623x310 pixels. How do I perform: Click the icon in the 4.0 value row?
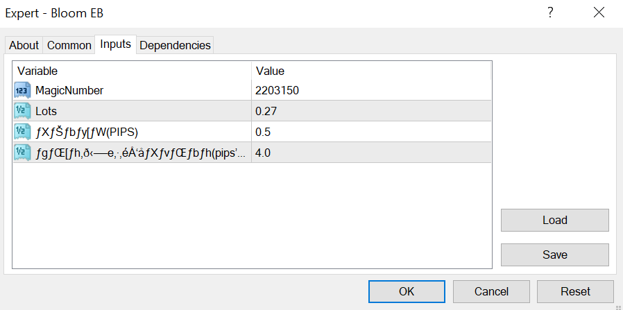pyautogui.click(x=22, y=153)
